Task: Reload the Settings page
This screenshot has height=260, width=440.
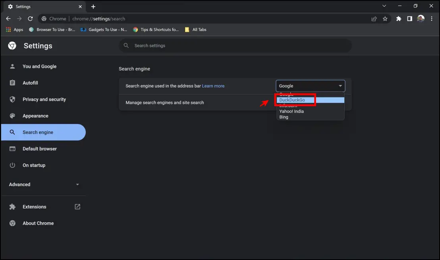Action: [30, 19]
